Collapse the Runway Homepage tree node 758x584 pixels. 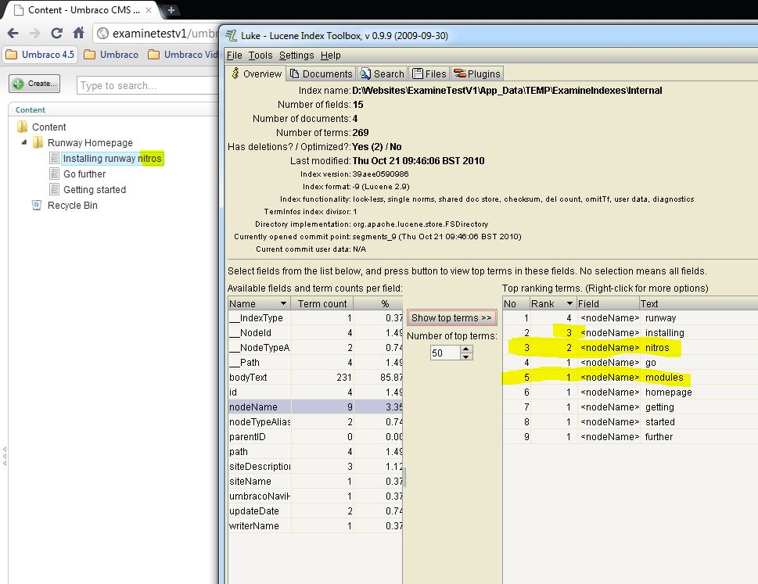pos(23,142)
